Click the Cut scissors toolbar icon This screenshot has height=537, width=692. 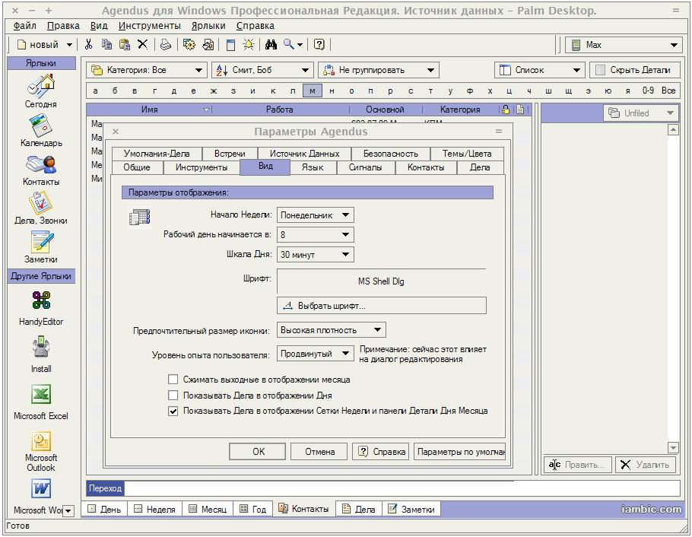[89, 44]
